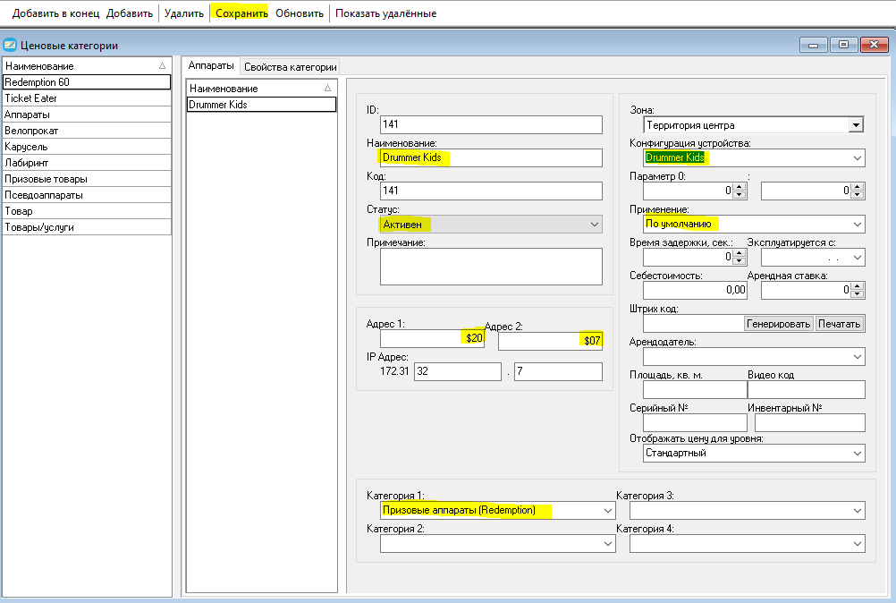Click the ID input field
The width and height of the screenshot is (896, 603).
491,124
